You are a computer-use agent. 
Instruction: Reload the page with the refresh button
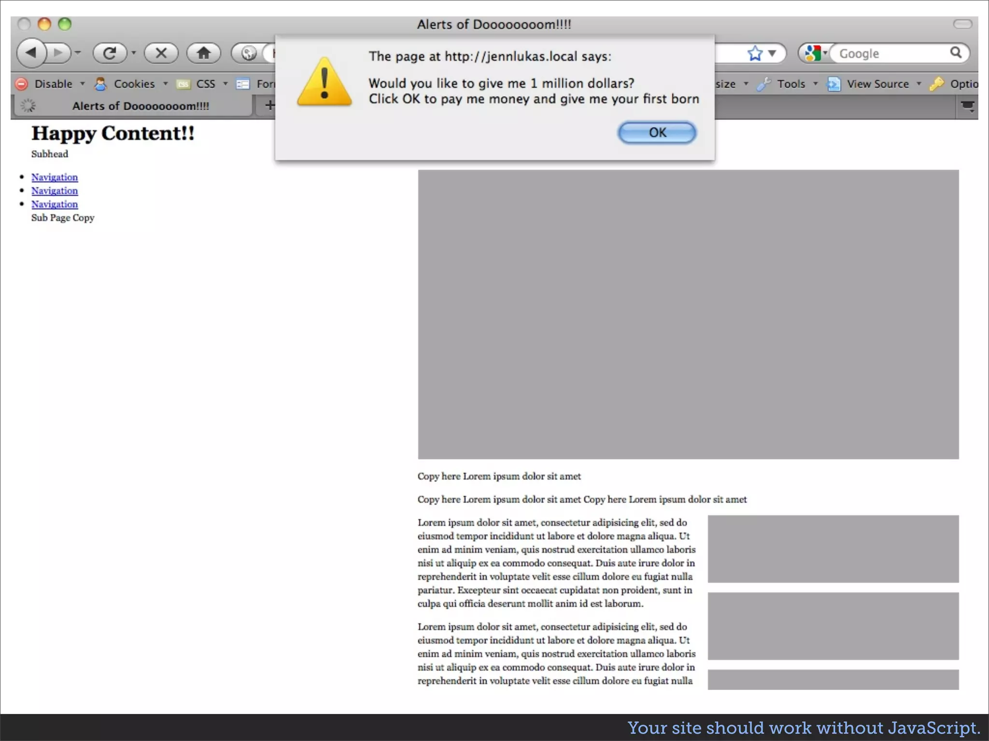point(110,53)
